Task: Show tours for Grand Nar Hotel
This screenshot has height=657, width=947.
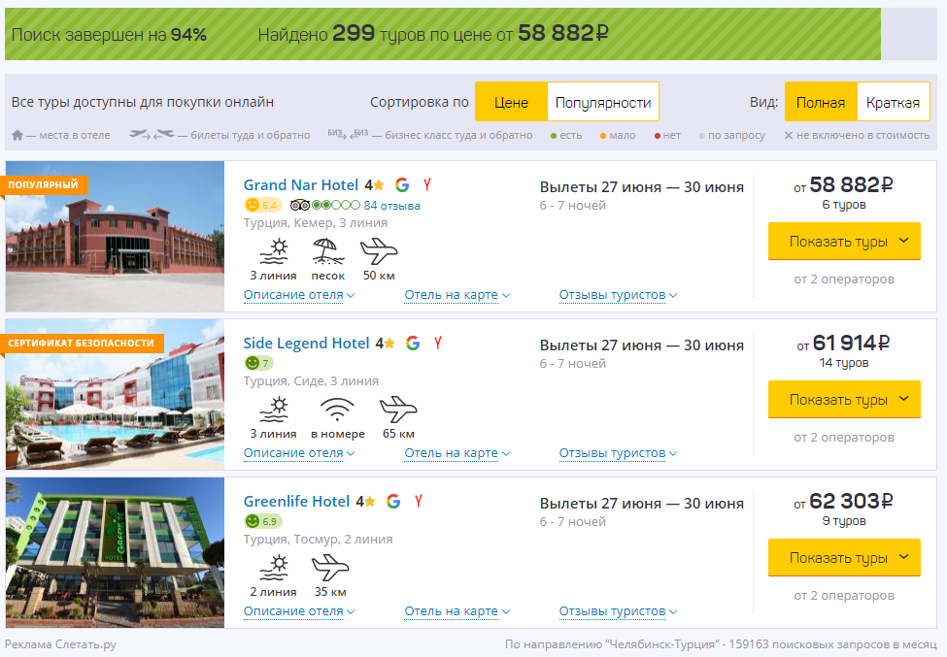Action: pos(844,242)
